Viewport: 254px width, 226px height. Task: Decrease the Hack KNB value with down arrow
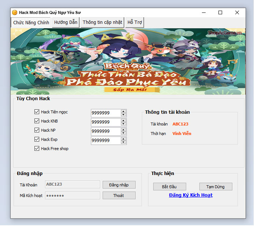tap(124, 124)
